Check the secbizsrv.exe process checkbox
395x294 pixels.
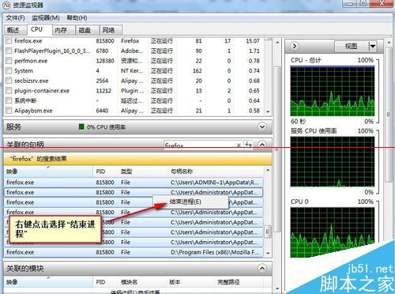9,81
